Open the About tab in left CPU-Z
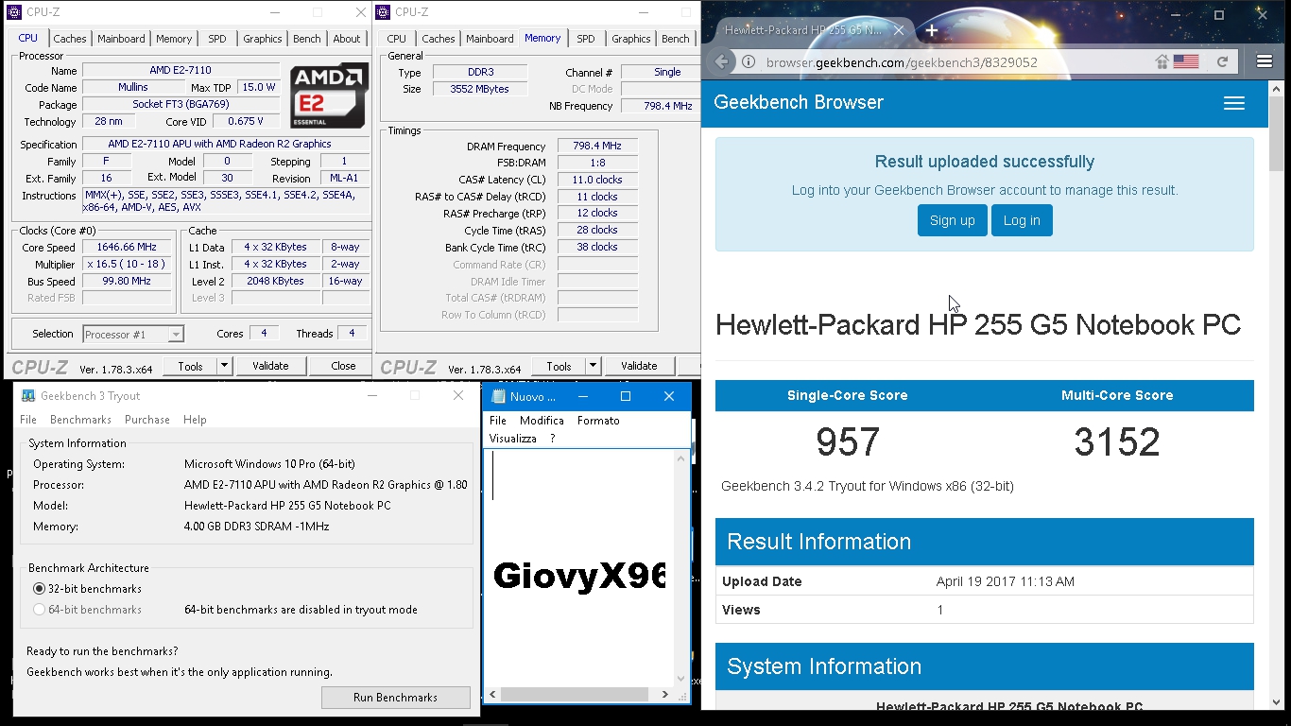1291x726 pixels. point(347,39)
